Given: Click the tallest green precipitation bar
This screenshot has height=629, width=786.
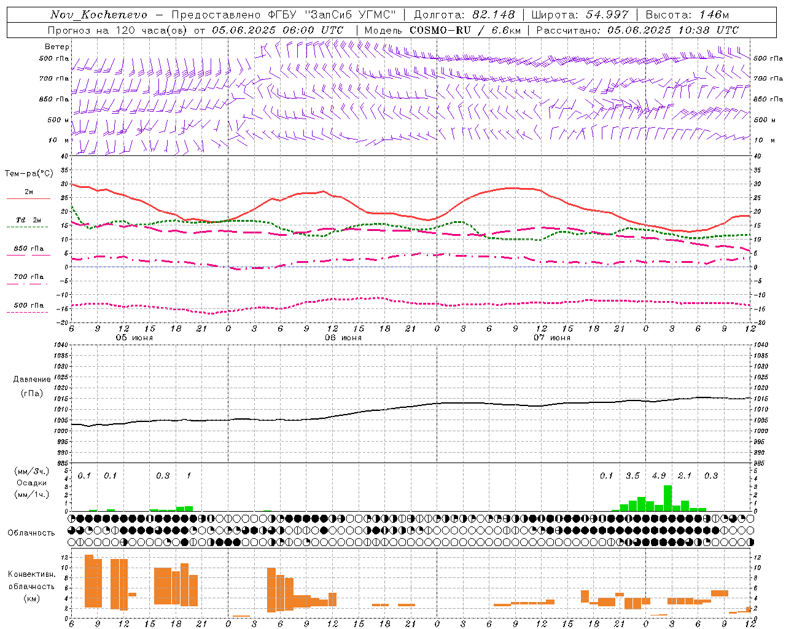Looking at the screenshot, I should (x=667, y=498).
